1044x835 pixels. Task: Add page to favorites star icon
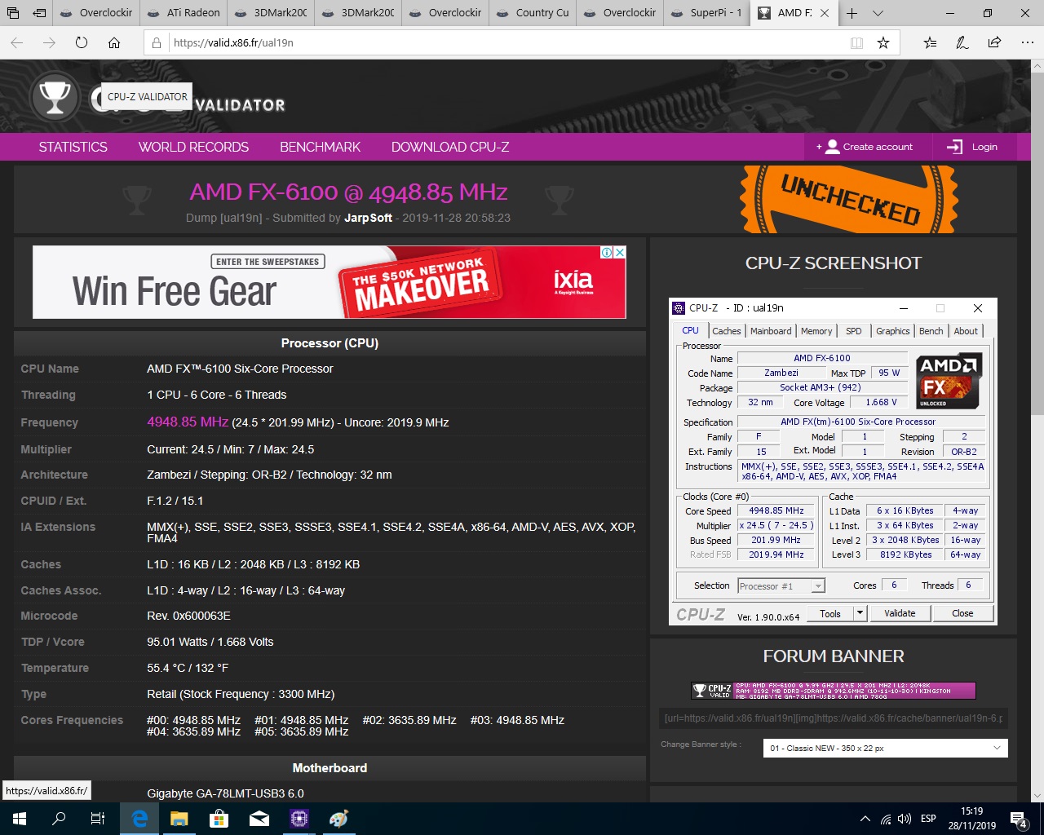(883, 42)
